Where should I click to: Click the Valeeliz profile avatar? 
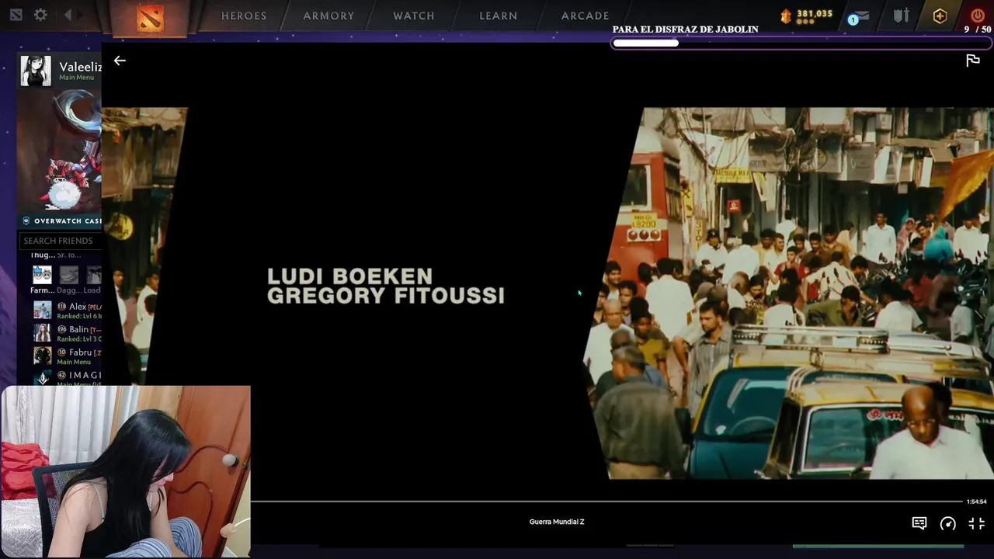[36, 70]
